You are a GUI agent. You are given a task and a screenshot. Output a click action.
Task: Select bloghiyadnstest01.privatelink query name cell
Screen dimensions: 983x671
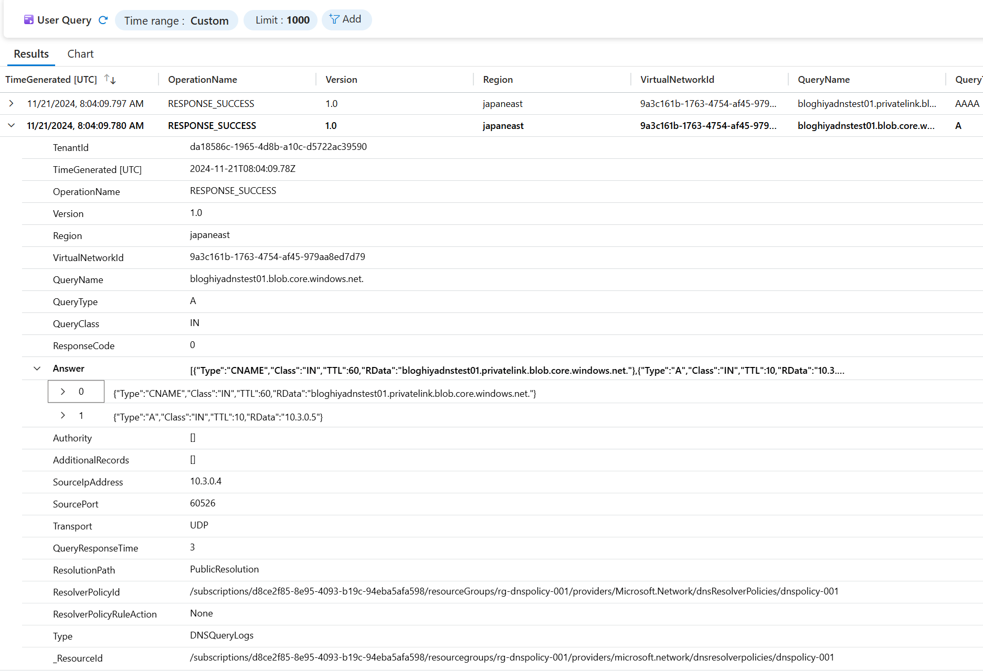click(867, 104)
